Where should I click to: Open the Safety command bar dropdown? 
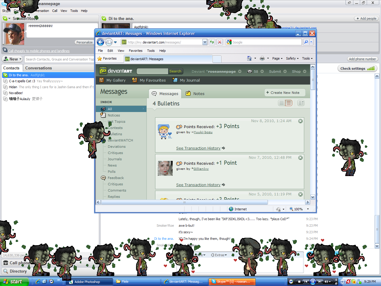coord(292,58)
